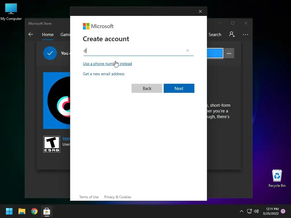Open File Explorer from the taskbar

click(22, 211)
